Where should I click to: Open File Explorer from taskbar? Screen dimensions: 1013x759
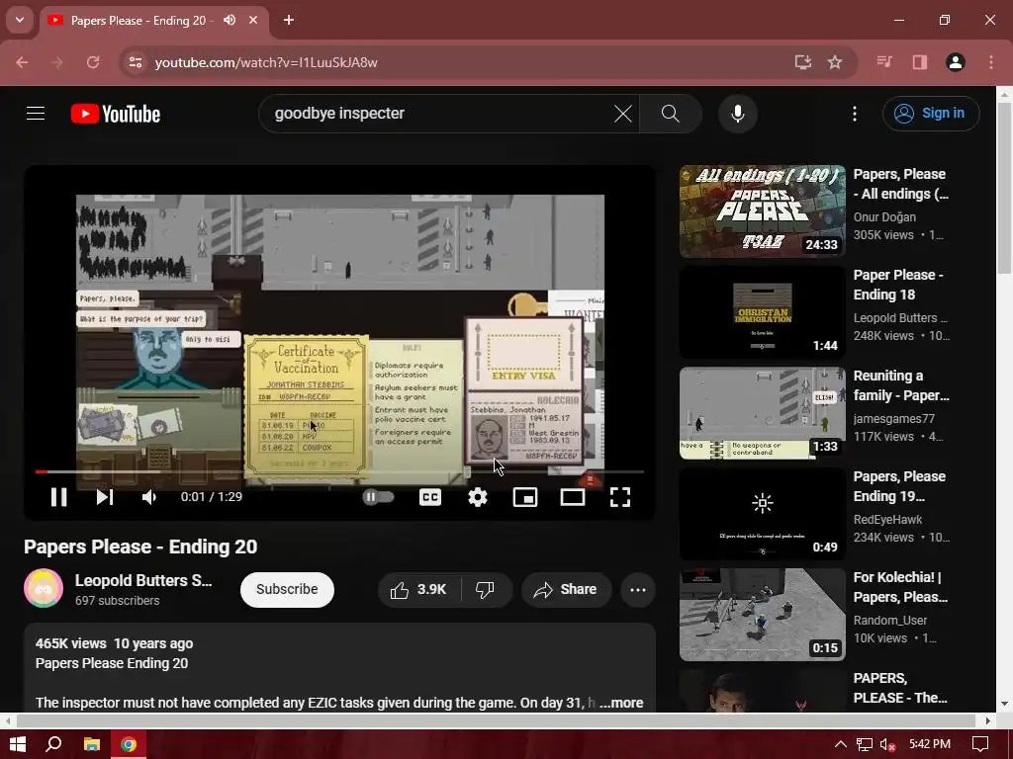tap(92, 744)
